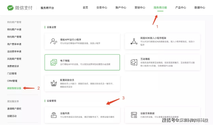Click the 刷脸SDK接入小程序框架 molecule icon
213x125 pixels.
coord(134,41)
